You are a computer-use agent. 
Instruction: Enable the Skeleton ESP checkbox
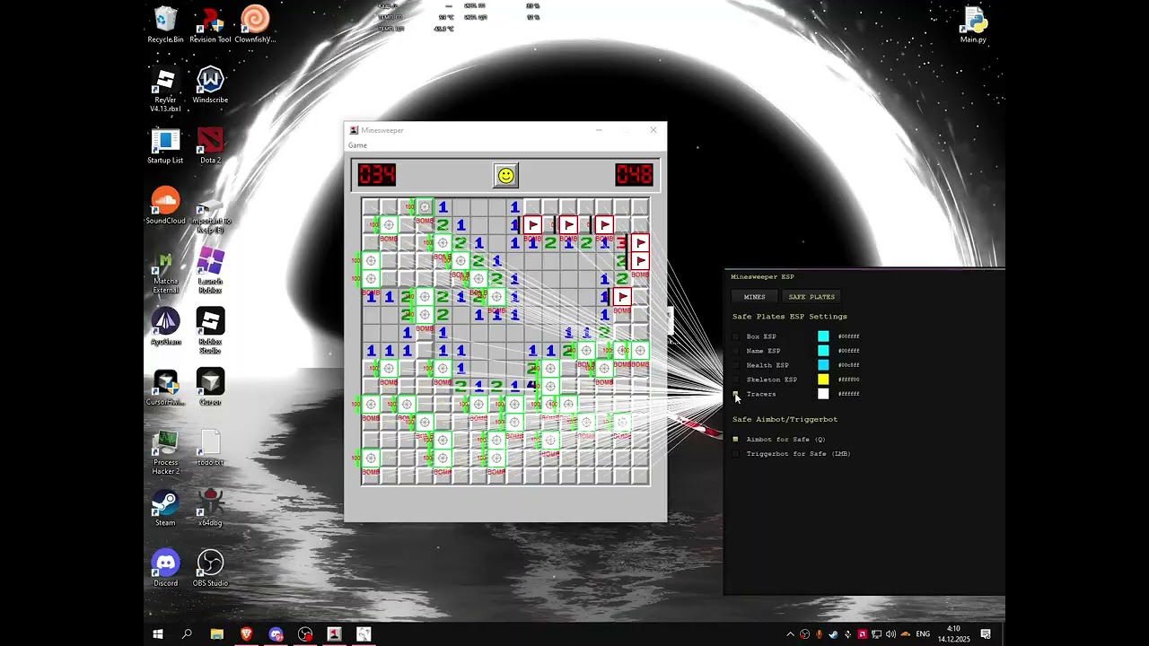click(736, 380)
